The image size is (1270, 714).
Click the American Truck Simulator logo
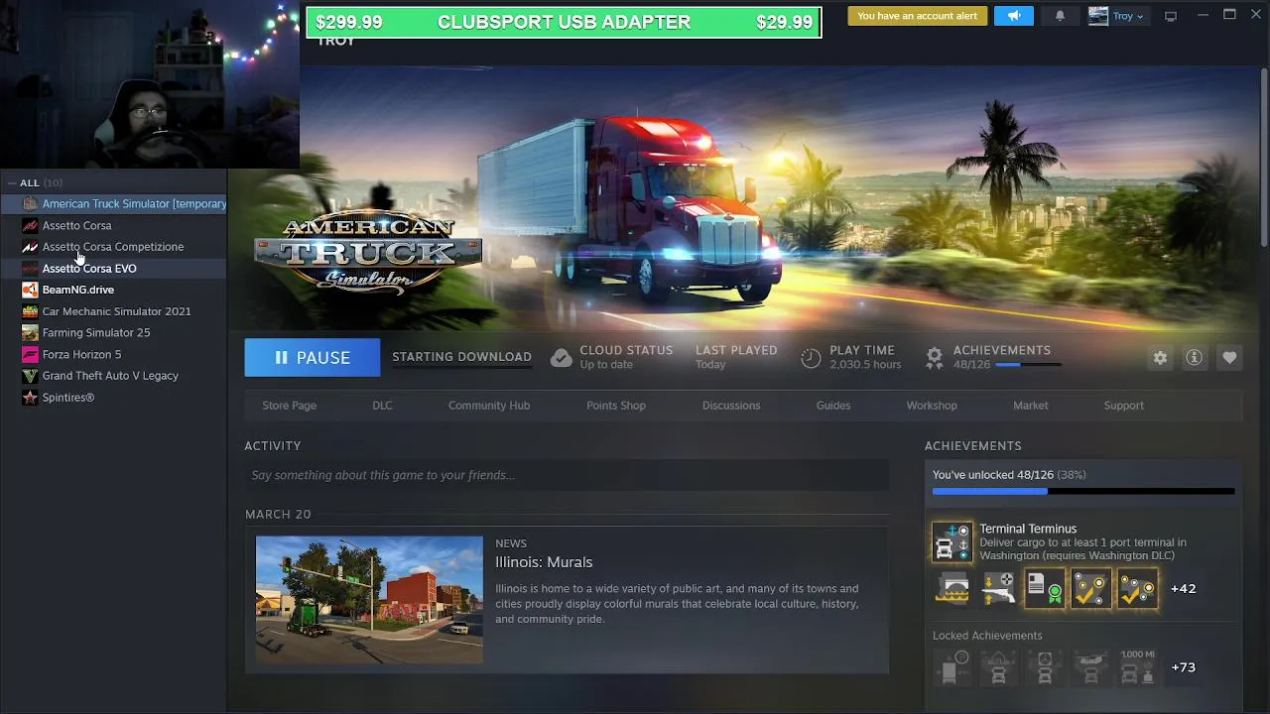tap(368, 253)
